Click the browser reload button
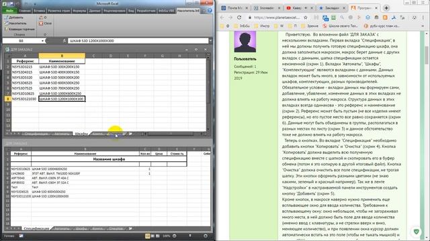This screenshot has height=241, width=430. click(x=239, y=17)
